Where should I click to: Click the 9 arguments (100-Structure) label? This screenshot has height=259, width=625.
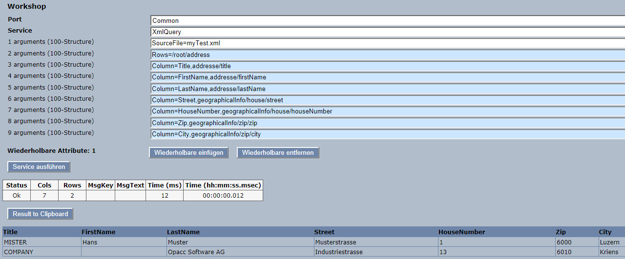pyautogui.click(x=51, y=132)
